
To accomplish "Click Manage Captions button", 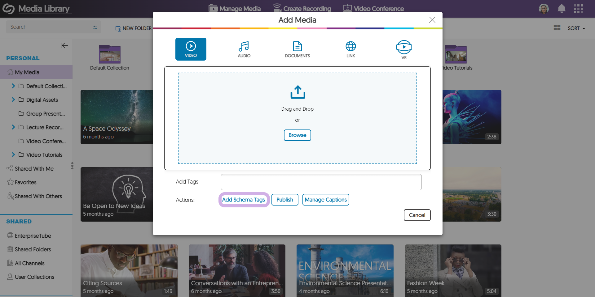I will coord(325,200).
